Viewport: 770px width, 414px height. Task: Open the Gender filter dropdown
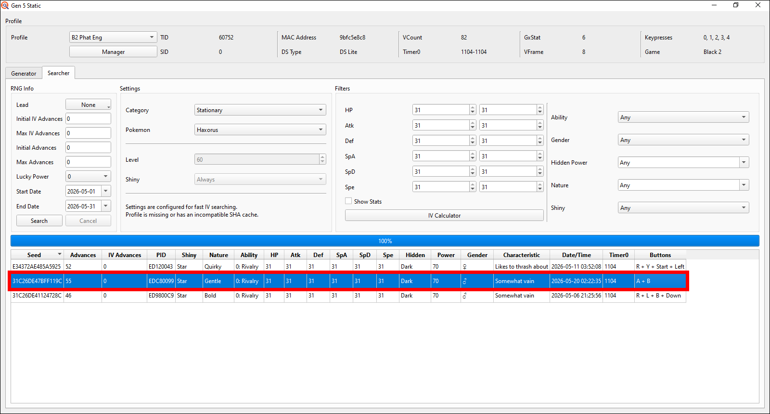click(683, 140)
